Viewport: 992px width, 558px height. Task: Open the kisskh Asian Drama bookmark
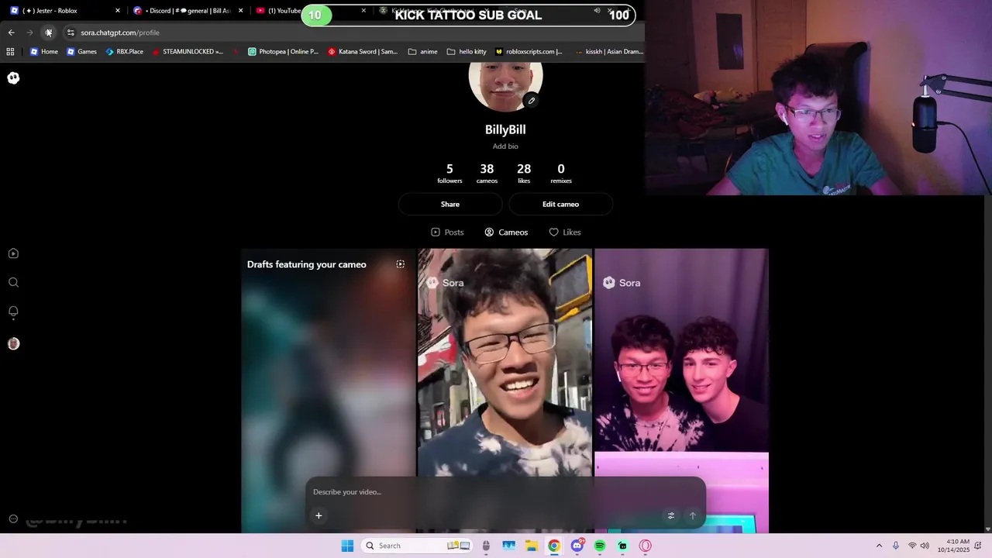pos(608,52)
